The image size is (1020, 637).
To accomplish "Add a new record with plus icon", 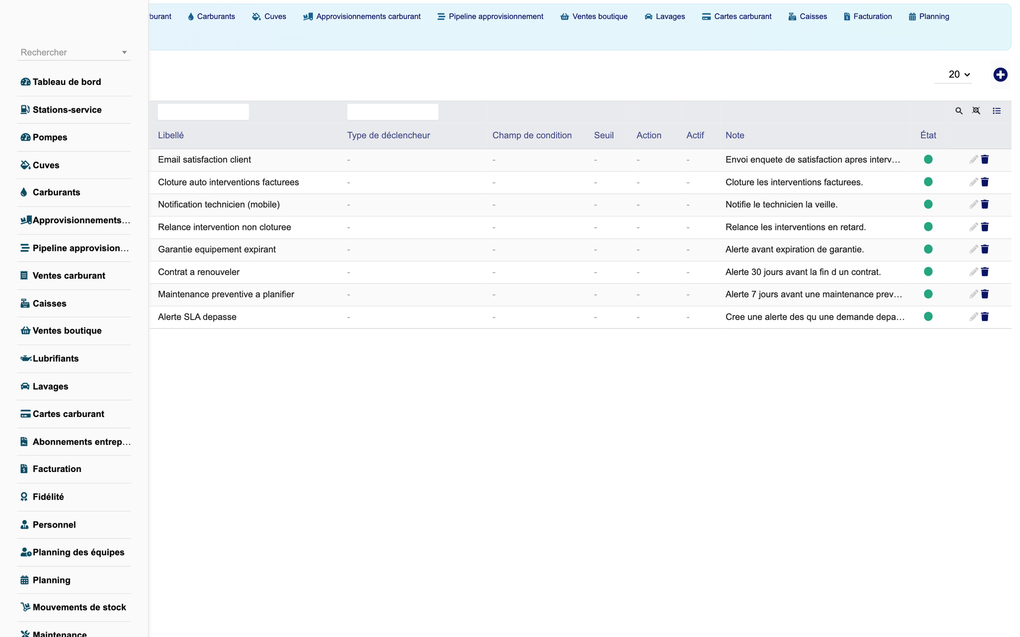I will [1000, 74].
